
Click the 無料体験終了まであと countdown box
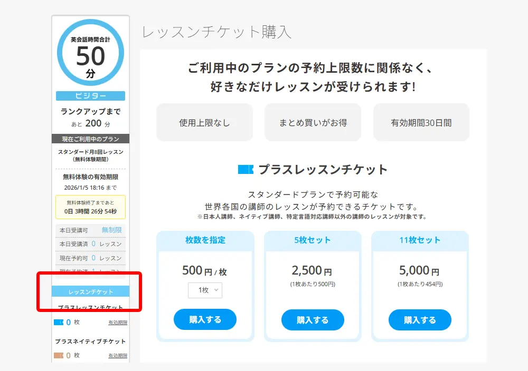click(90, 207)
